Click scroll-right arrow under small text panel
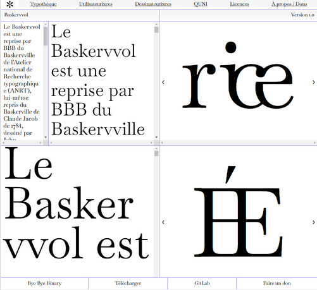317x290 pixels. [40, 143]
